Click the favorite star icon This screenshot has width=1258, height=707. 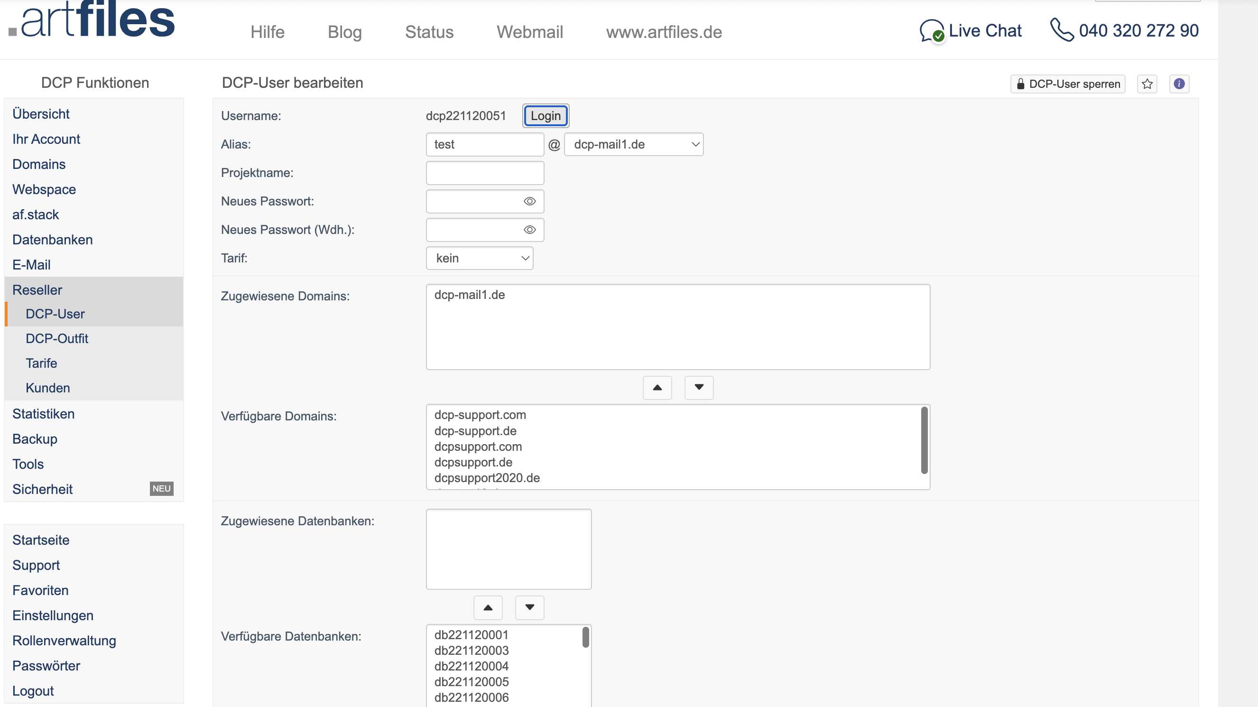[1147, 84]
